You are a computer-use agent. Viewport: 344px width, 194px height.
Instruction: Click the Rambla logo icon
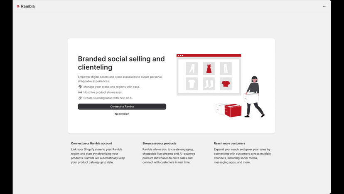[x=18, y=6]
